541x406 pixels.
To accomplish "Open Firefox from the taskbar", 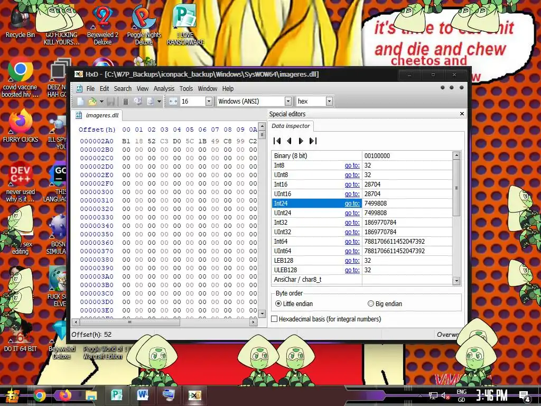I will [x=65, y=395].
